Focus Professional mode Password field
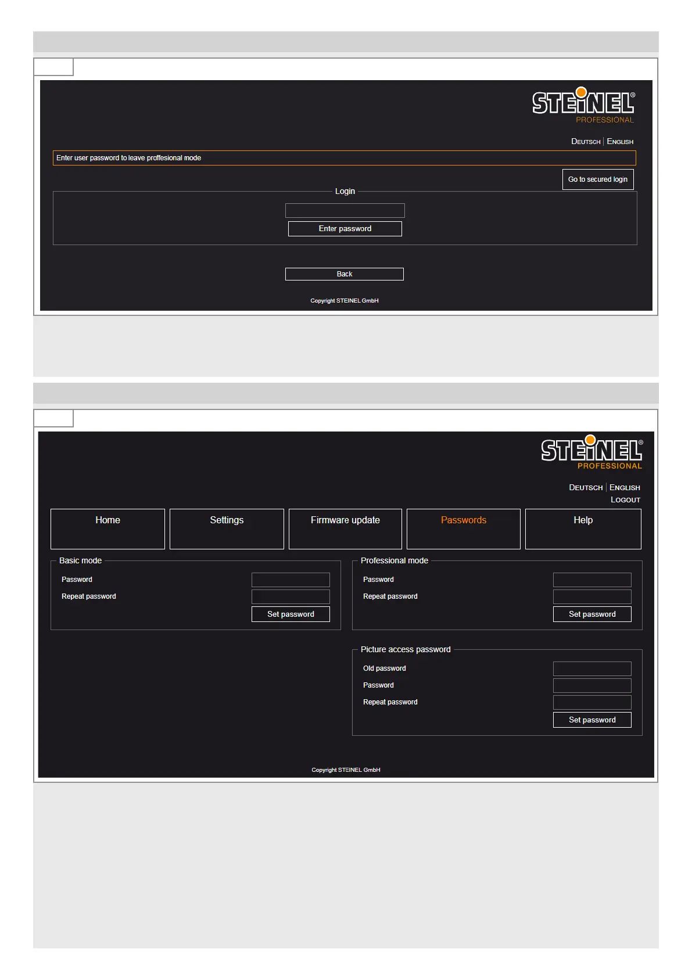 click(x=592, y=580)
